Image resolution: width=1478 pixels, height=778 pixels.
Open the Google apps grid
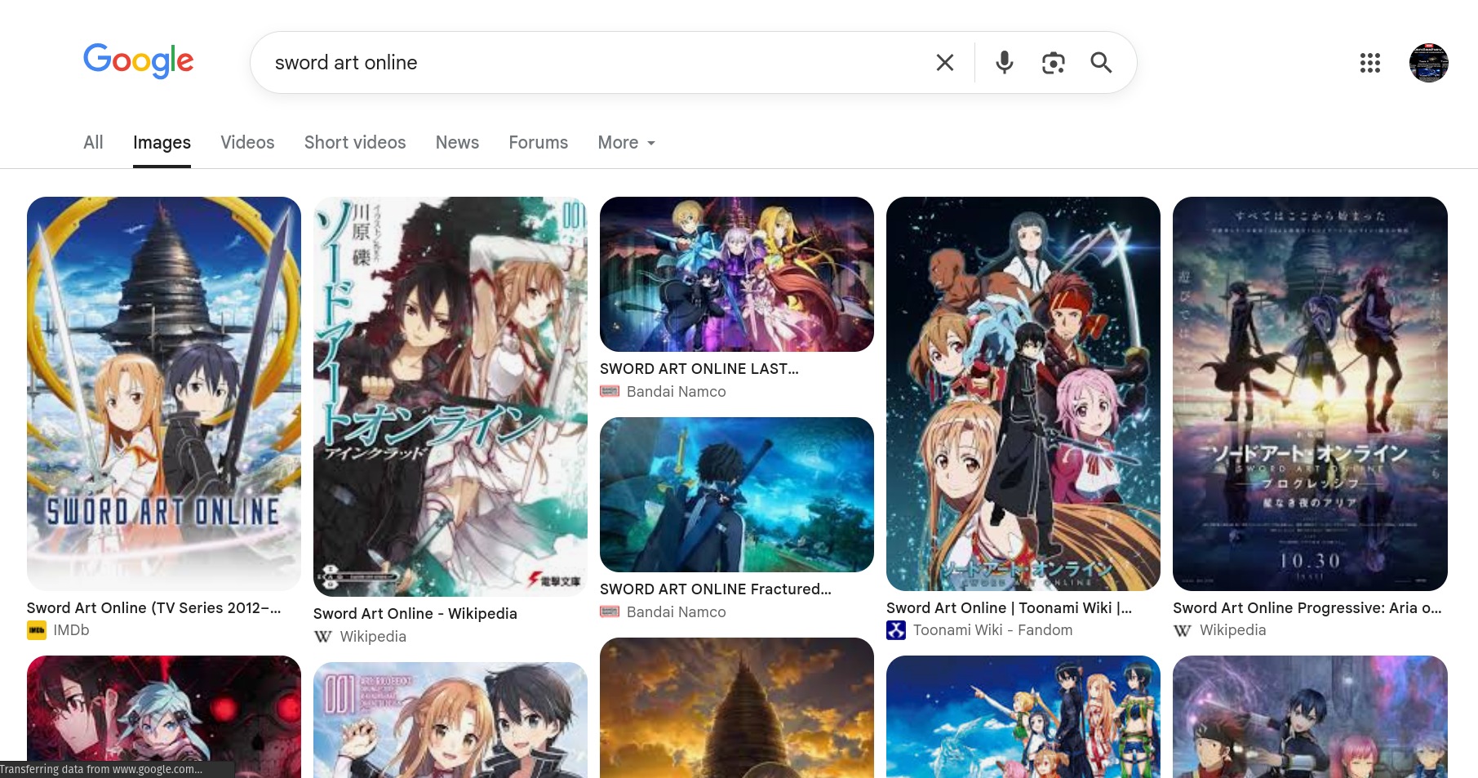pyautogui.click(x=1370, y=63)
